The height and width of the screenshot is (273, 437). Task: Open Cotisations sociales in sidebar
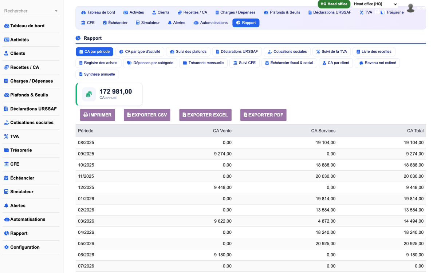pos(29,123)
